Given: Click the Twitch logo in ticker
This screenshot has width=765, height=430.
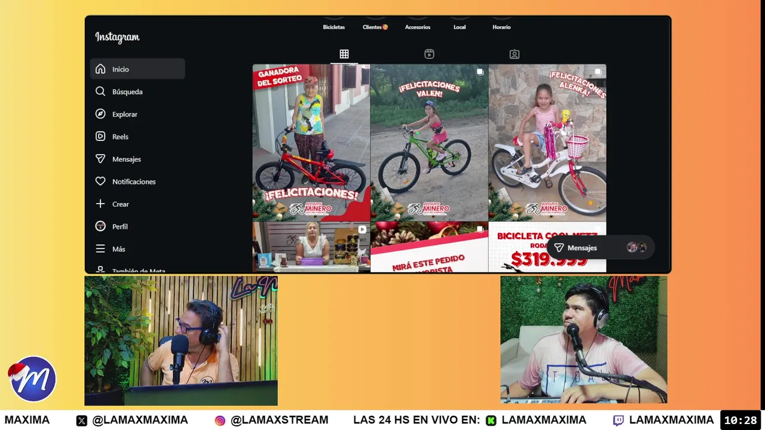Looking at the screenshot, I should tap(619, 420).
